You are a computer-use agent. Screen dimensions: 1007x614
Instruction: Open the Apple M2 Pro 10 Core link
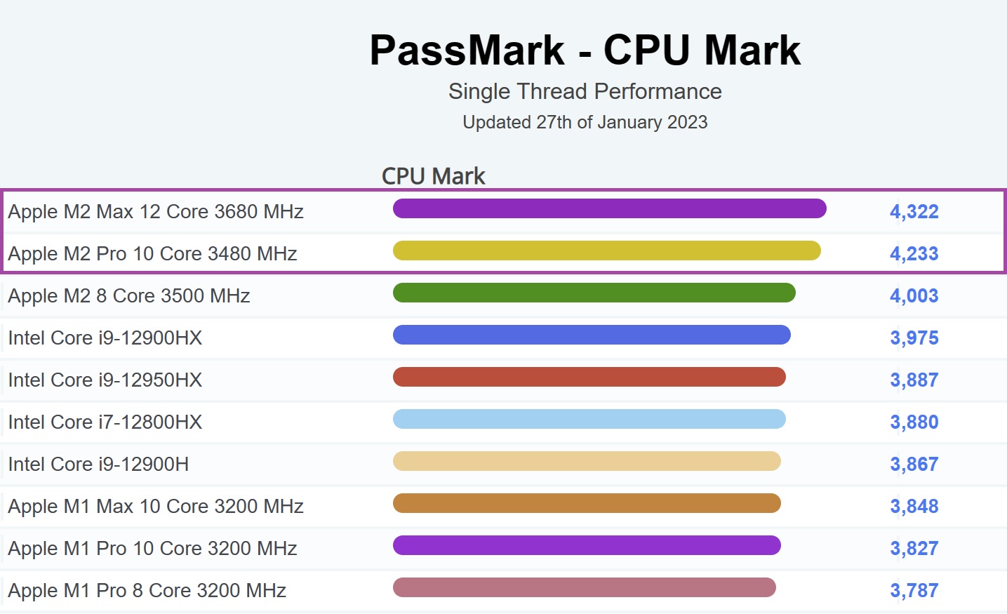click(x=152, y=253)
